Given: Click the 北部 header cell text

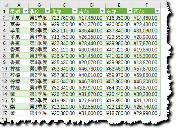Looking at the screenshot, I should pyautogui.click(x=56, y=11).
